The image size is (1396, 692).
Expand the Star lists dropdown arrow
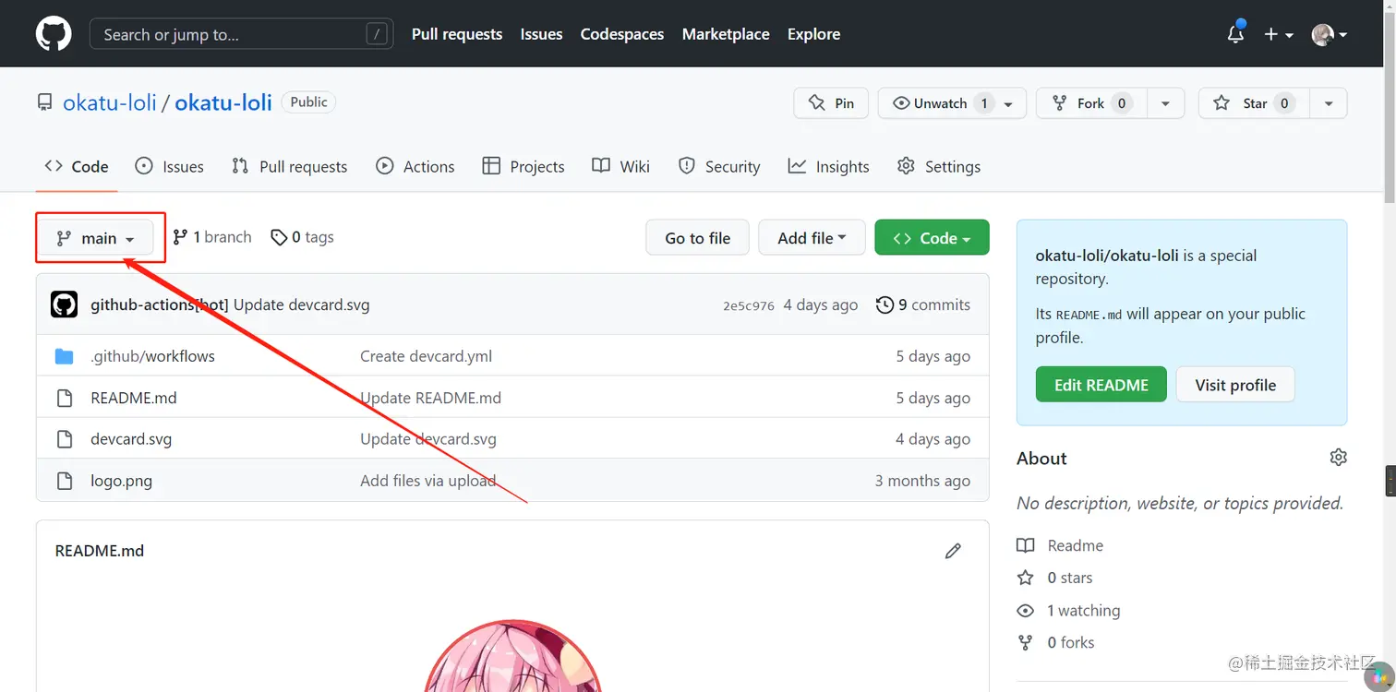coord(1329,103)
